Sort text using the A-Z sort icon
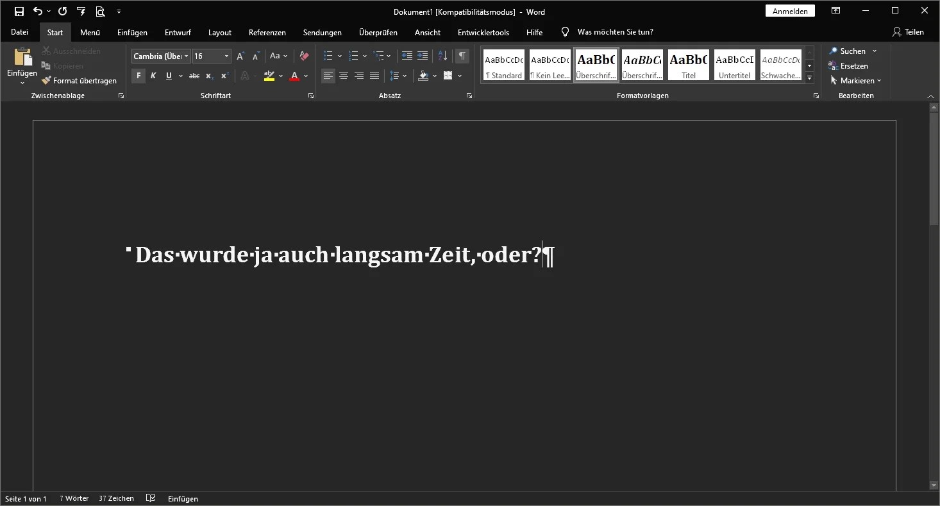 point(442,56)
